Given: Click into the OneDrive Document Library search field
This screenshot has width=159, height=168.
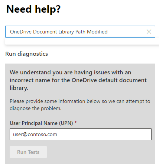Looking at the screenshot, I should pos(80,32).
